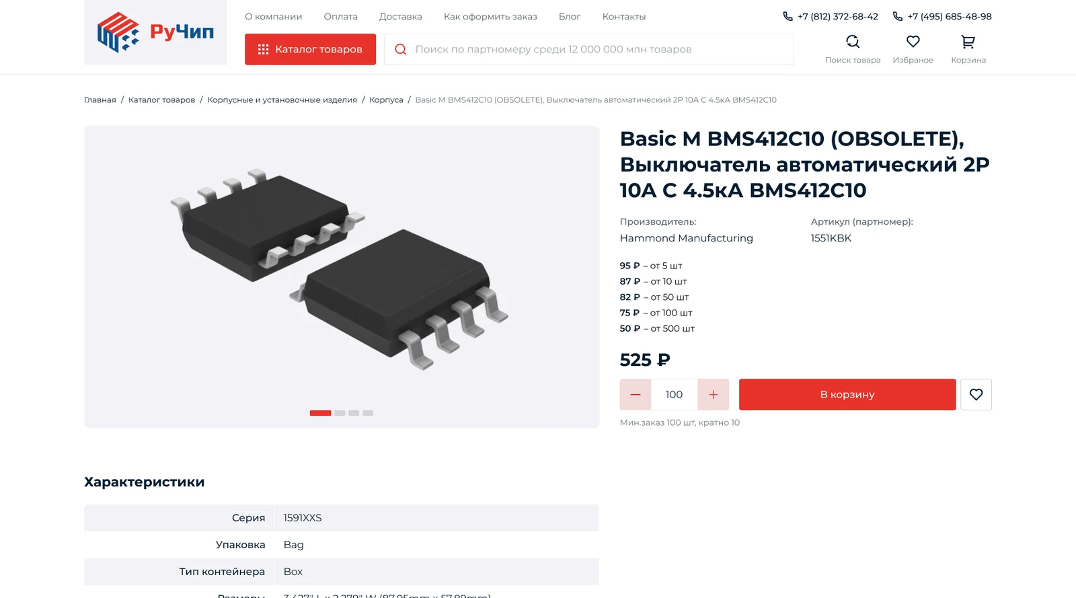The image size is (1076, 598).
Task: Click the Тип контейнера value Box
Action: 293,572
